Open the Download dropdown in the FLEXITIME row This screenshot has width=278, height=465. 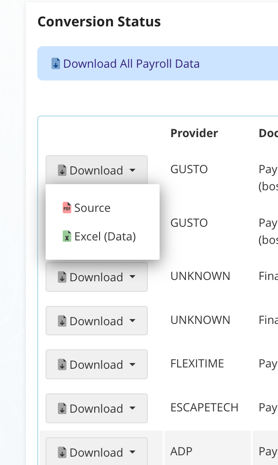pyautogui.click(x=97, y=364)
